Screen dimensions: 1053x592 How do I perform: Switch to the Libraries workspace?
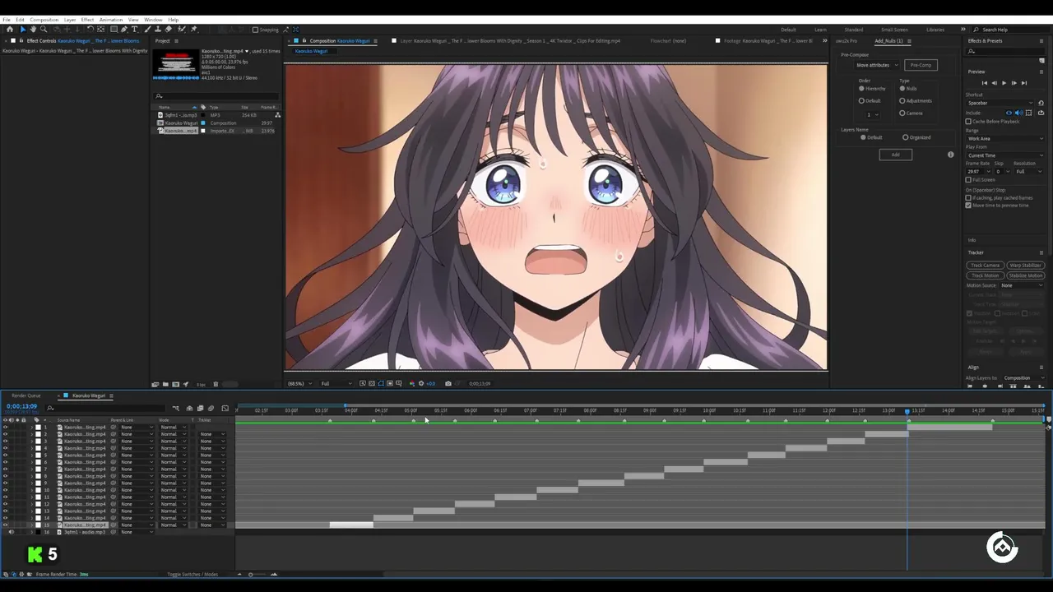(x=935, y=30)
